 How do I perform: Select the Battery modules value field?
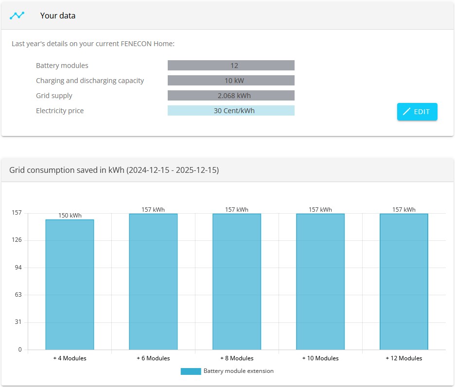click(x=231, y=66)
